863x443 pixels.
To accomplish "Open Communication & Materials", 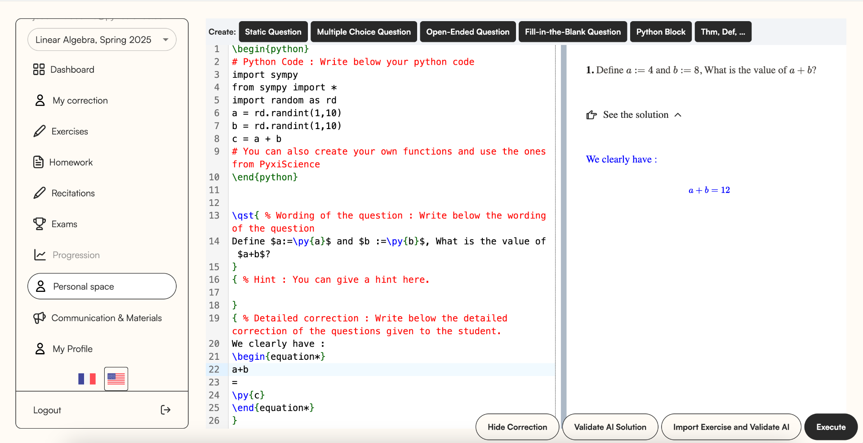I will pos(107,318).
